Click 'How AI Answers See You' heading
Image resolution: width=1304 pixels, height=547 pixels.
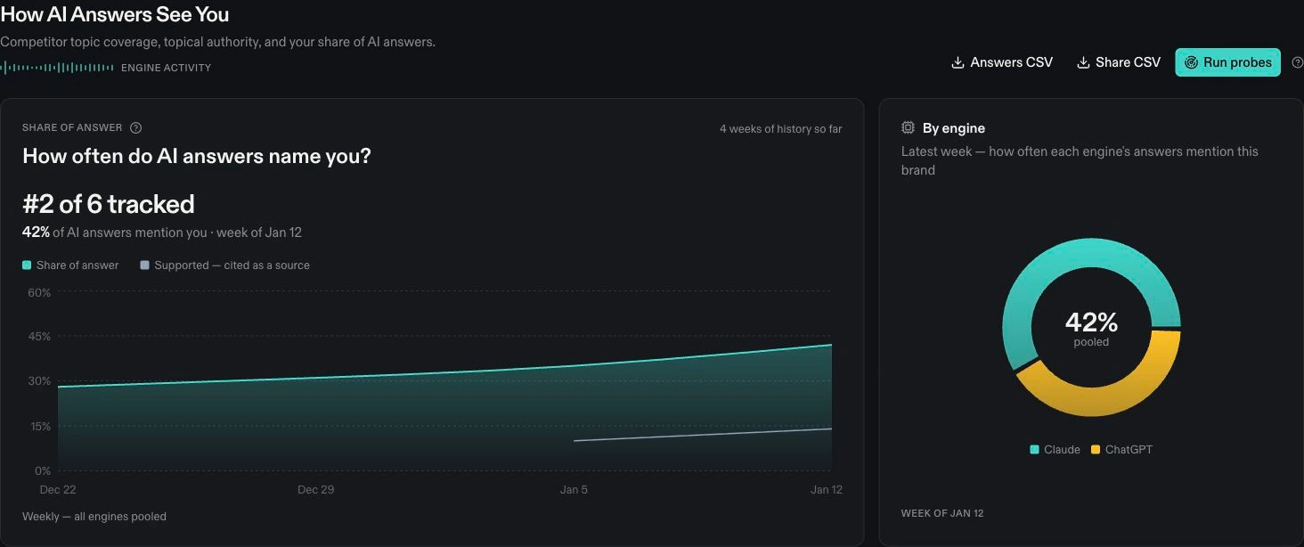click(x=115, y=14)
